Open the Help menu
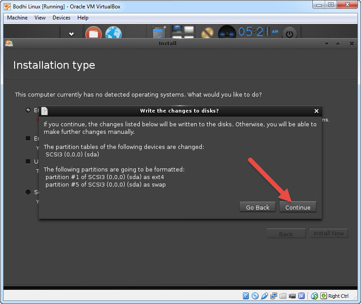Image resolution: width=361 pixels, height=304 pixels. (83, 18)
